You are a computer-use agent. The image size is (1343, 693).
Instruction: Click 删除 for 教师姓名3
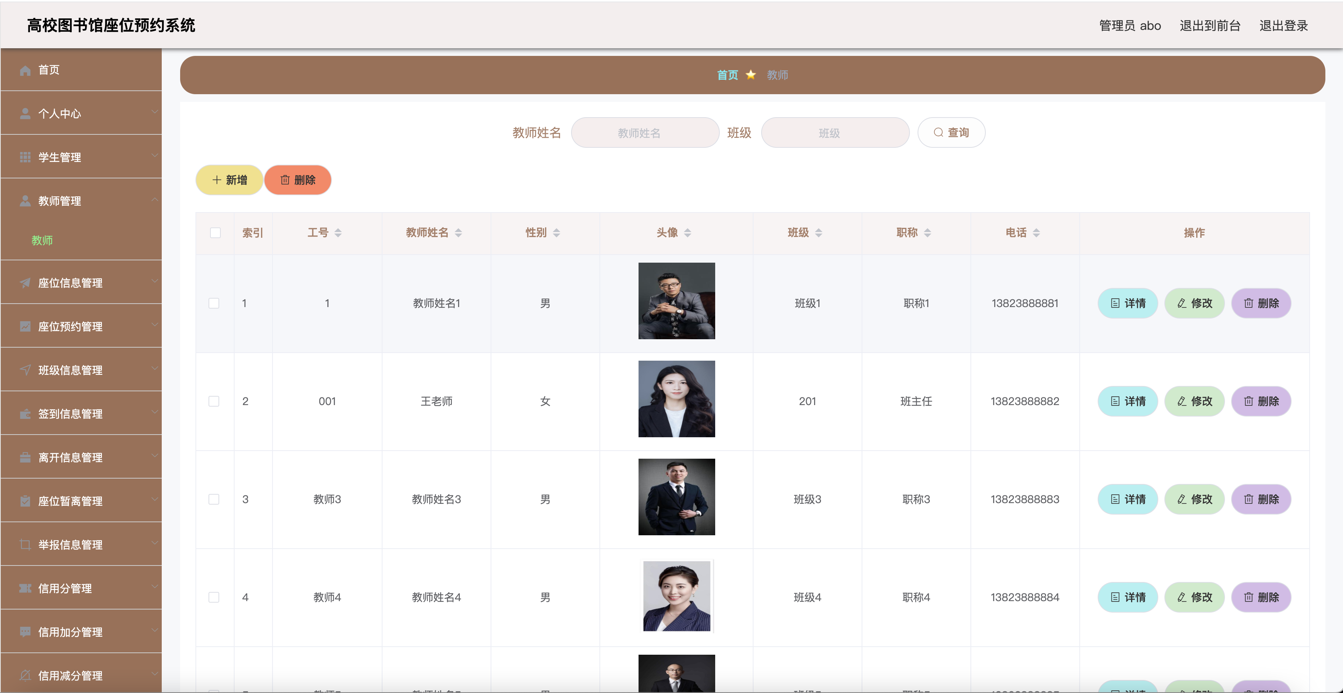pyautogui.click(x=1261, y=499)
